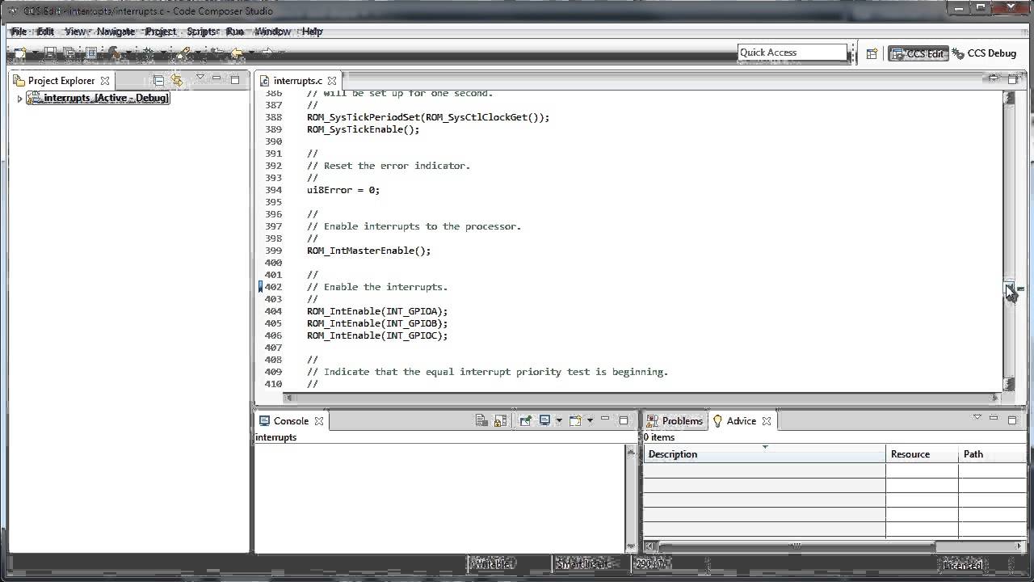Minimize the Advice panel
This screenshot has height=582, width=1034.
coord(994,419)
